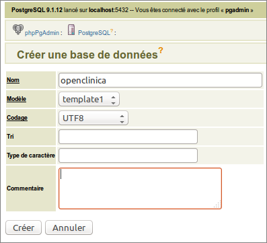
Task: Click the Annuler button
Action: pos(69,228)
